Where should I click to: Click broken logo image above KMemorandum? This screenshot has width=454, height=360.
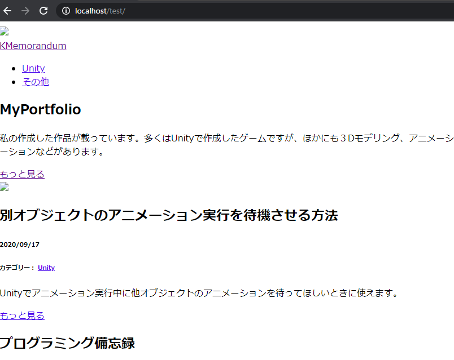coord(4,32)
